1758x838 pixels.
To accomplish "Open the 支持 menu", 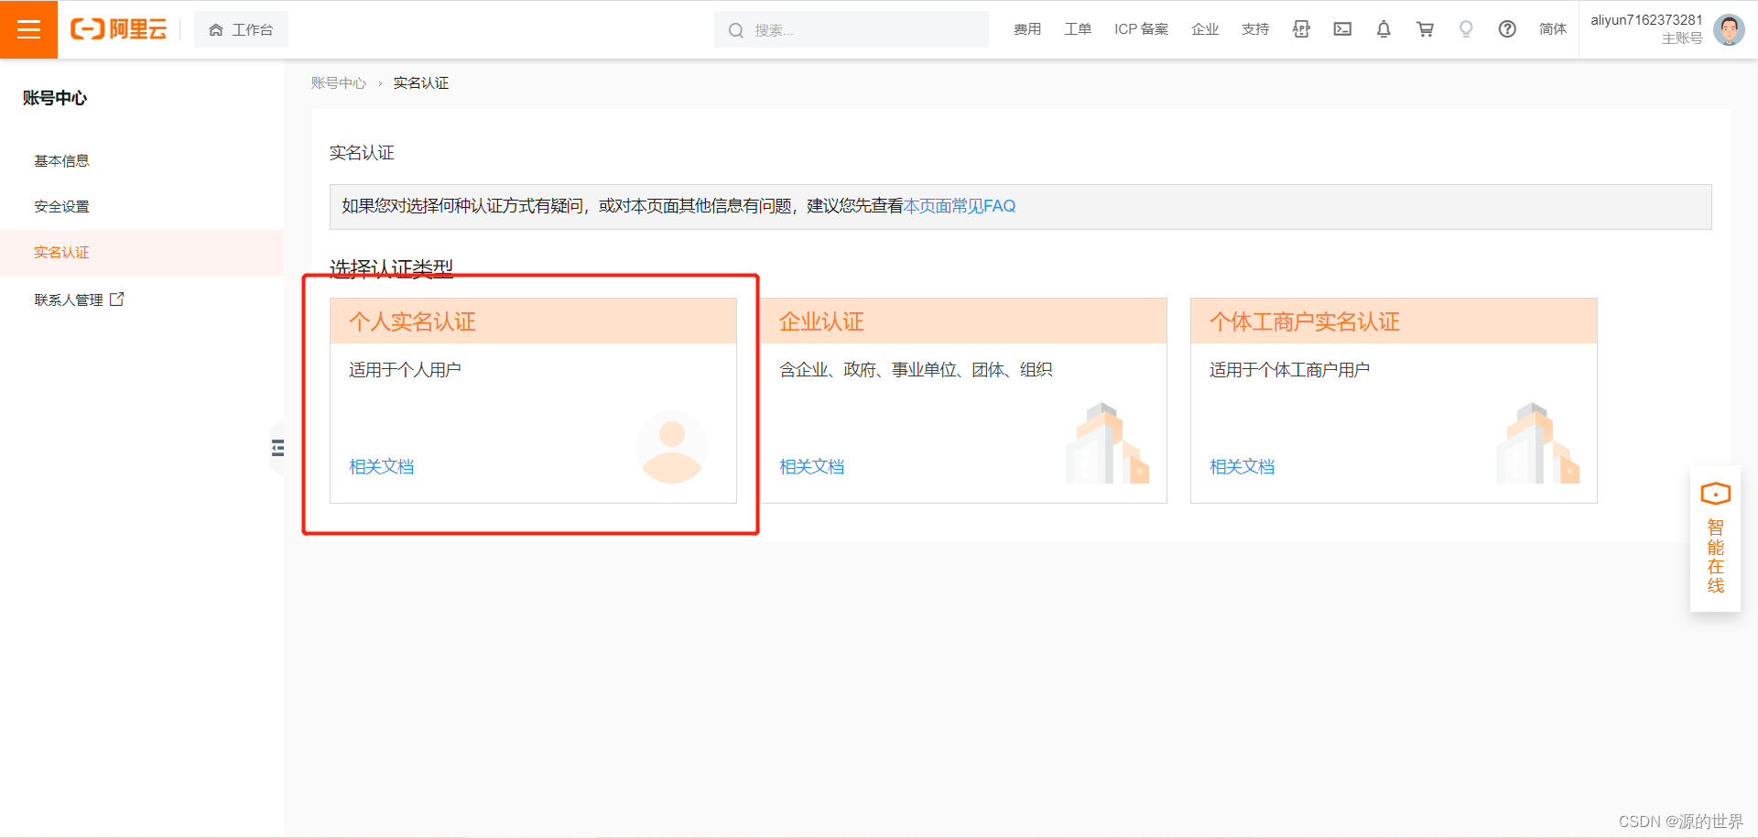I will (x=1255, y=29).
